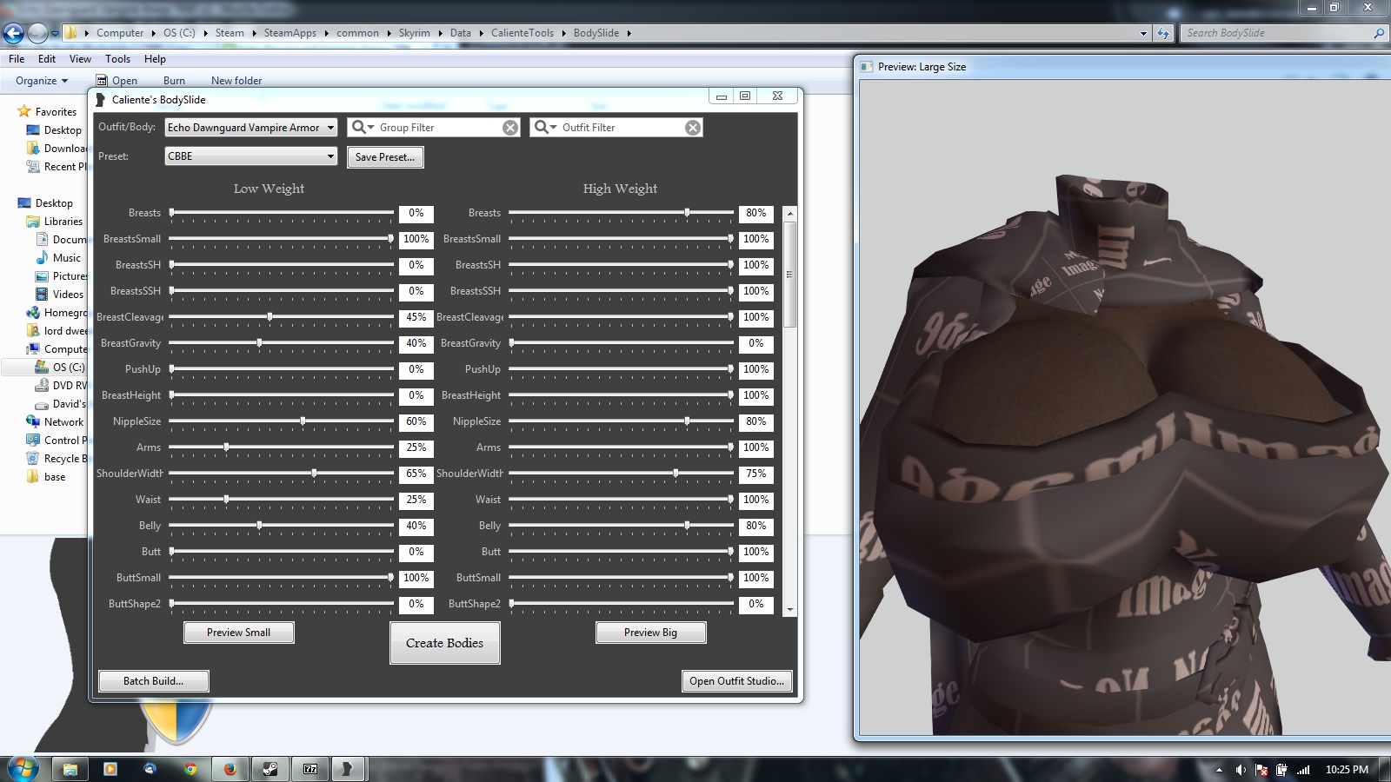Click the Low Weight BreastCleavage slider handle
The height and width of the screenshot is (782, 1391).
[270, 317]
